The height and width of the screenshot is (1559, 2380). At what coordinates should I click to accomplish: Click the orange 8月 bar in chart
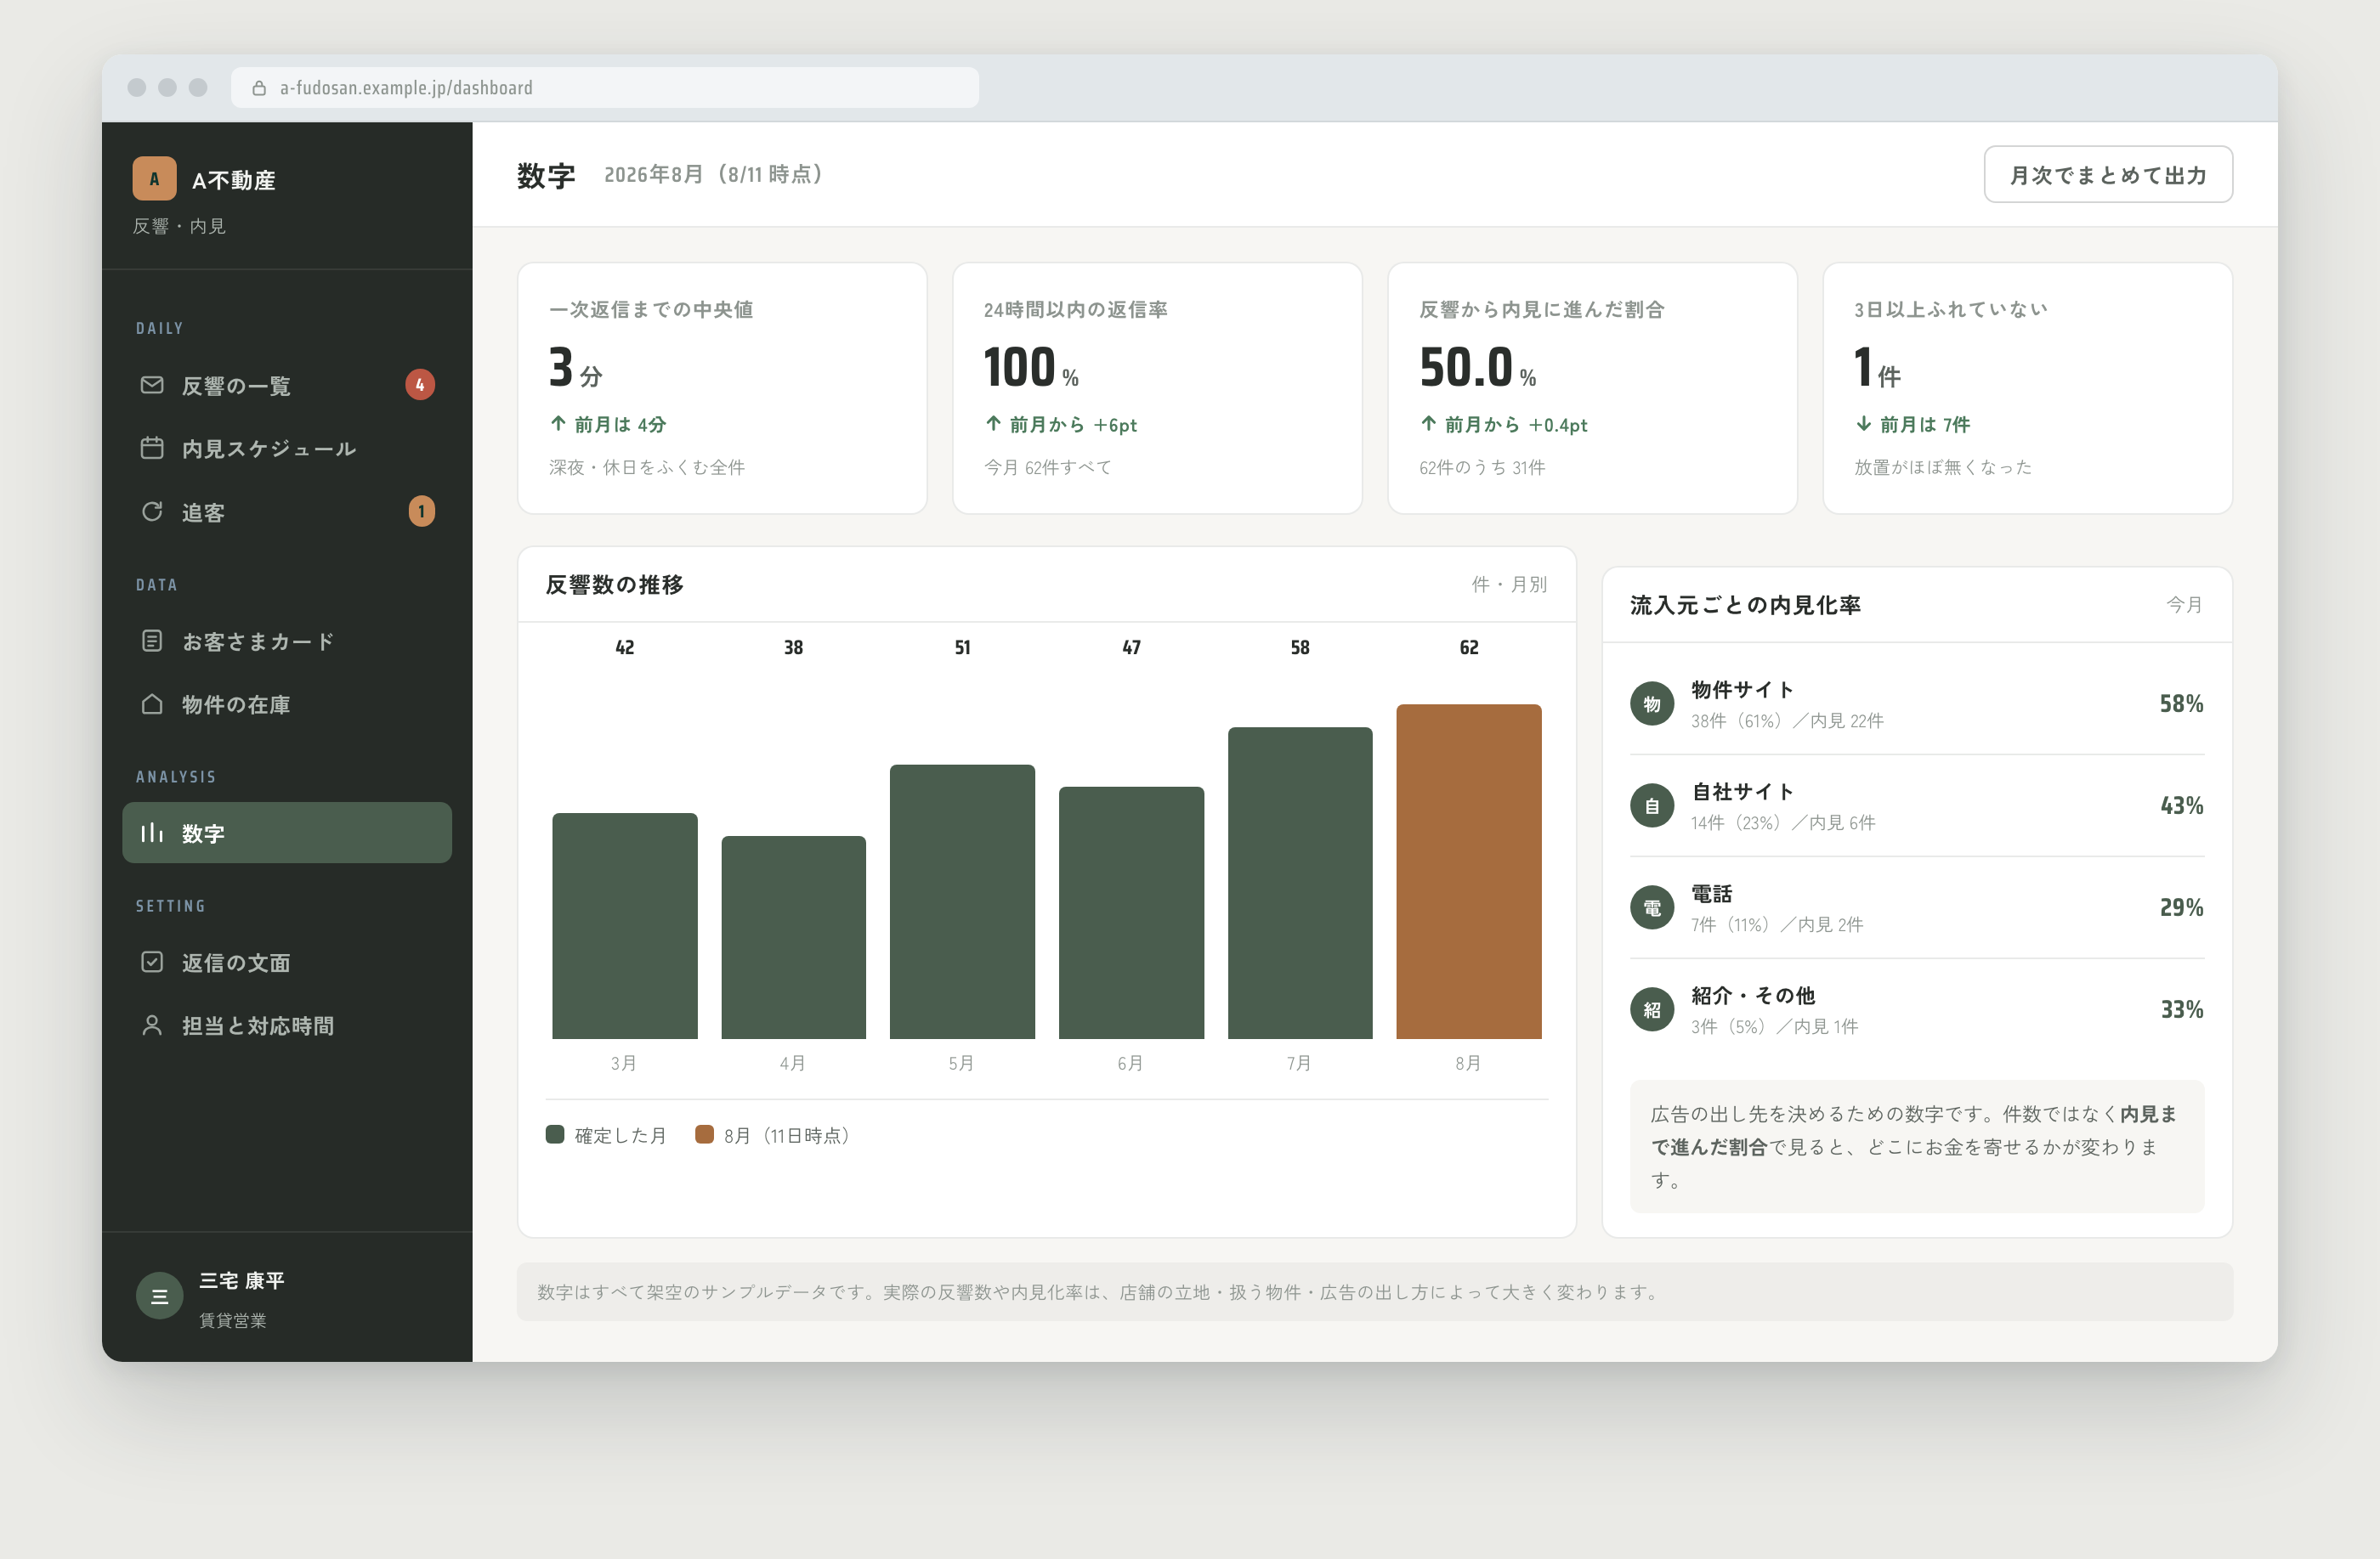(x=1468, y=872)
